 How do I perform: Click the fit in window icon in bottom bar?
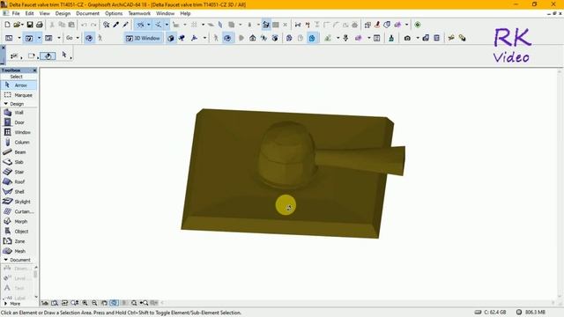[134, 303]
